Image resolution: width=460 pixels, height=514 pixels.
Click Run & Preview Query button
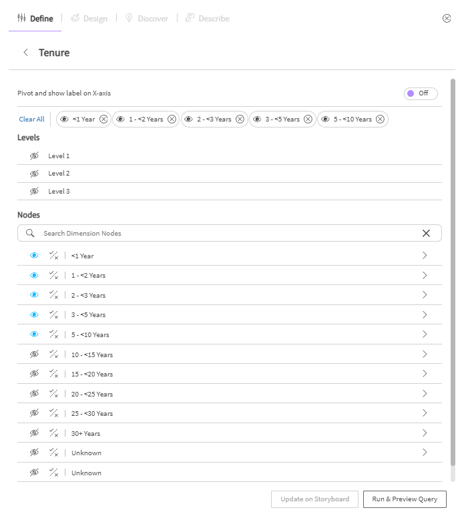click(405, 499)
